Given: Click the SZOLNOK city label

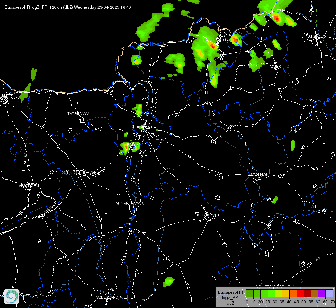Looking at the screenshot, I should click(259, 175).
